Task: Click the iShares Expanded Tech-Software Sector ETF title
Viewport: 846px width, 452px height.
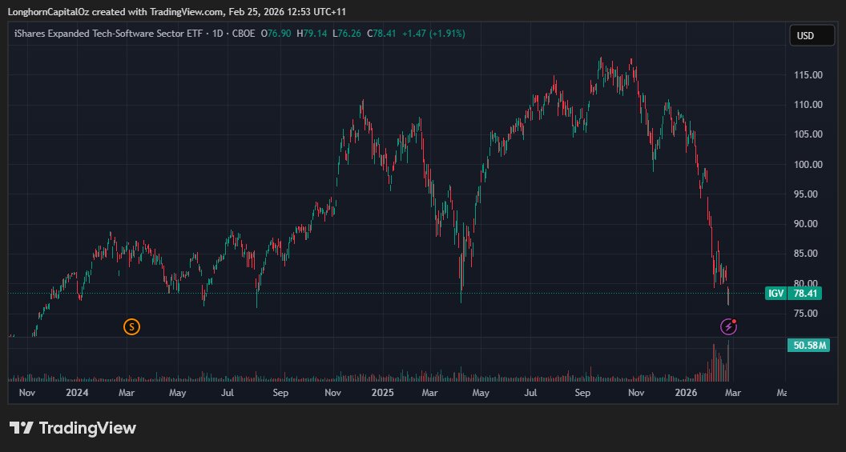Action: (x=108, y=34)
